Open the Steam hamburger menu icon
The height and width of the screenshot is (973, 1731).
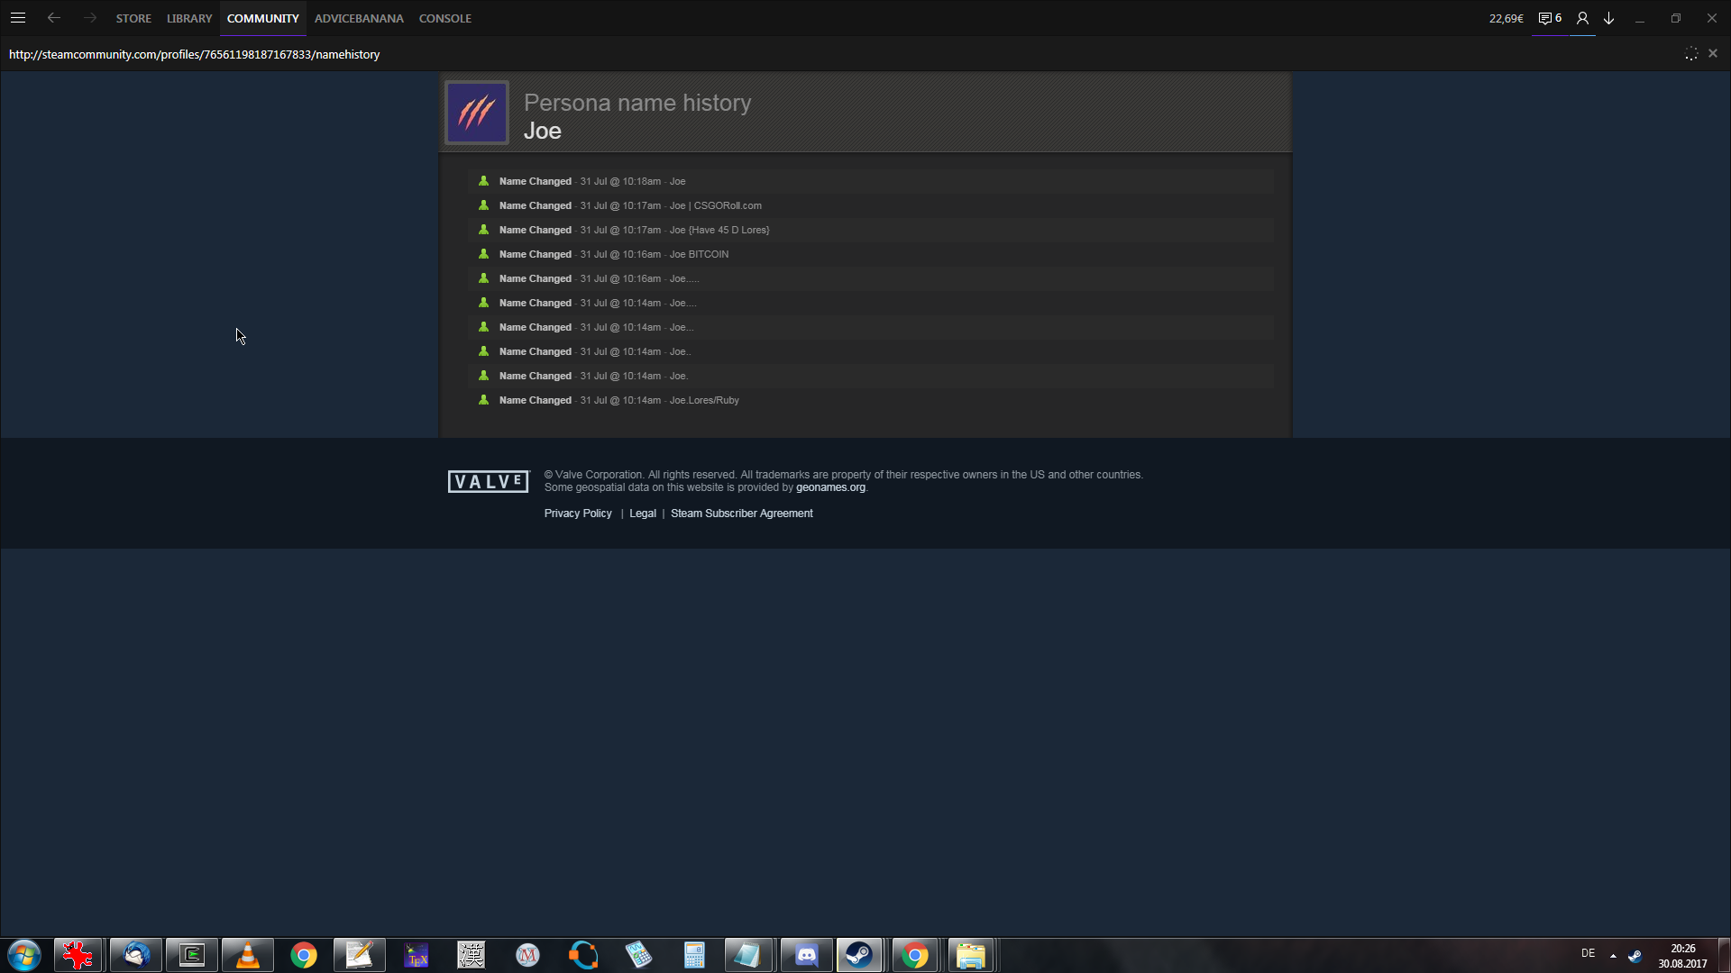click(18, 18)
